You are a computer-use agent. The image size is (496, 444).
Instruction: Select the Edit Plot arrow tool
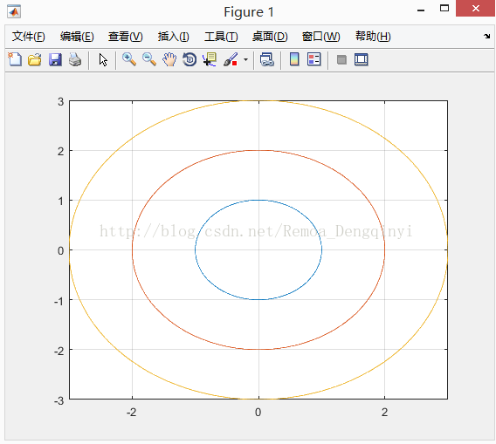(103, 59)
